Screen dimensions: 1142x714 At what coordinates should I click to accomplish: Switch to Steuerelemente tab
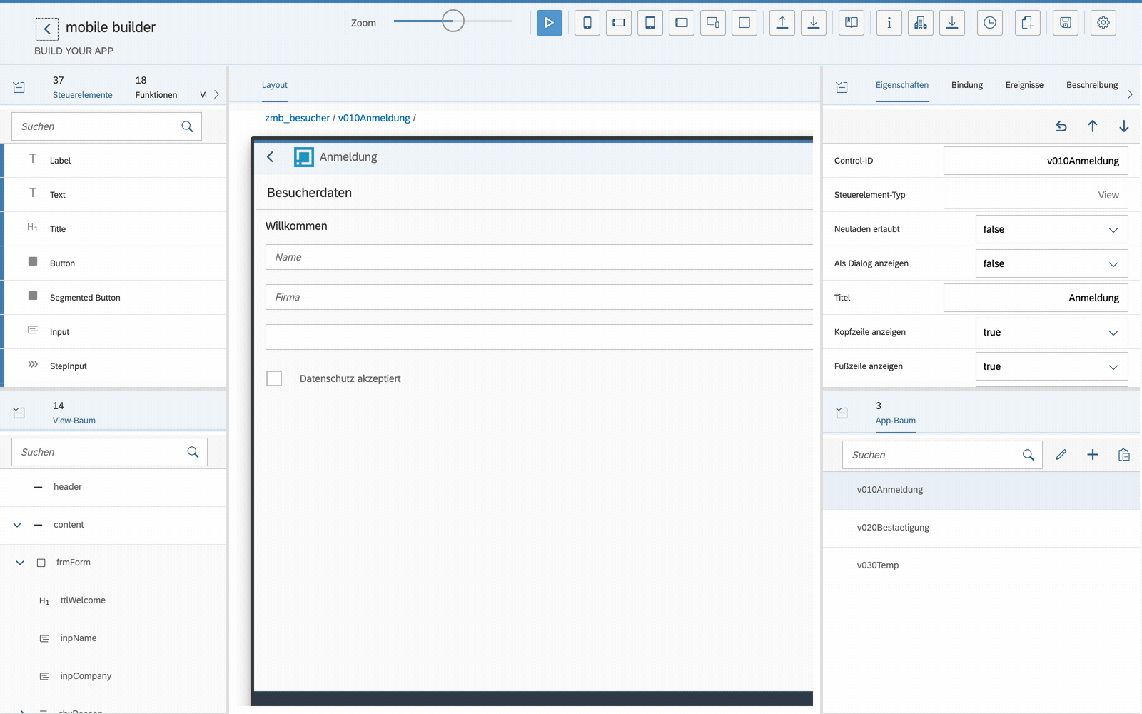[x=83, y=87]
